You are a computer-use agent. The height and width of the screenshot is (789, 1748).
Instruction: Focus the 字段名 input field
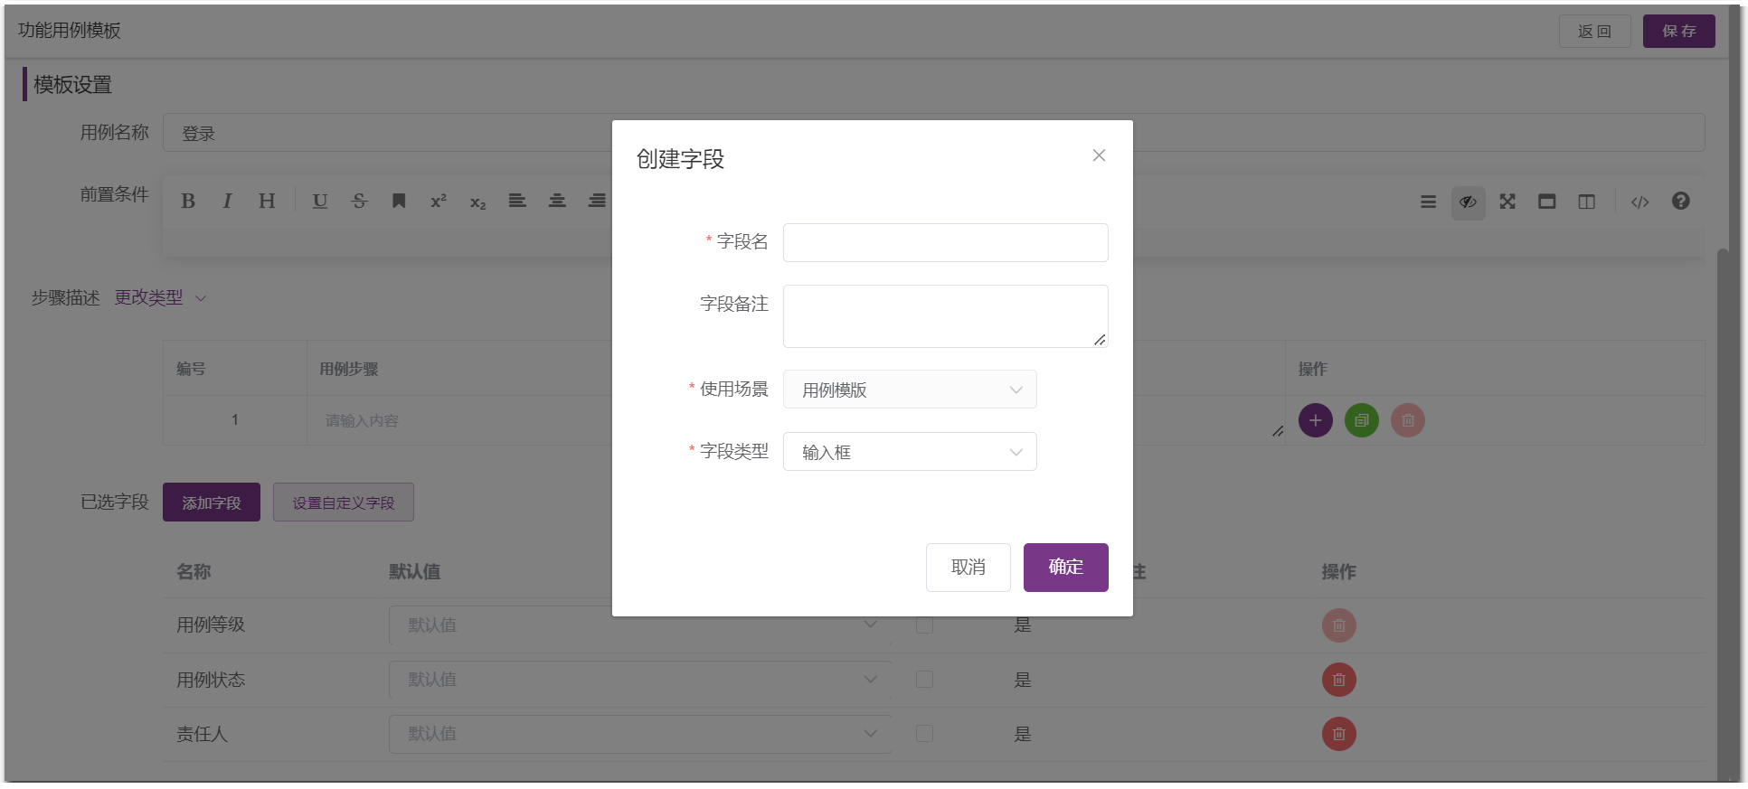pyautogui.click(x=946, y=242)
